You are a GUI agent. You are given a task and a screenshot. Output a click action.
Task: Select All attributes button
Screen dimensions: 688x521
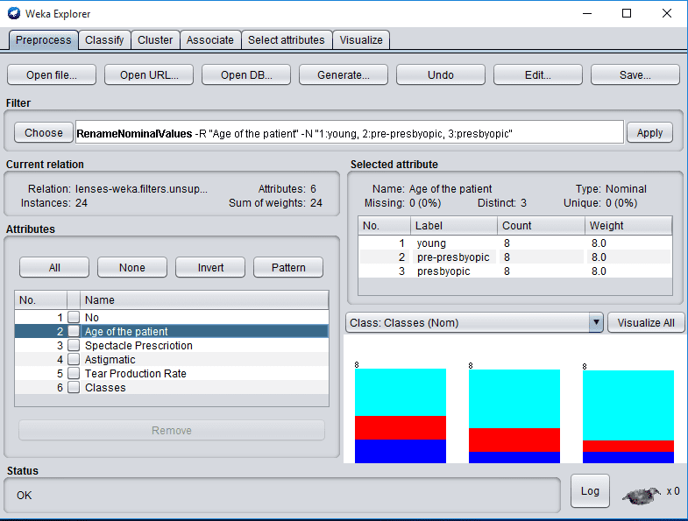[54, 268]
